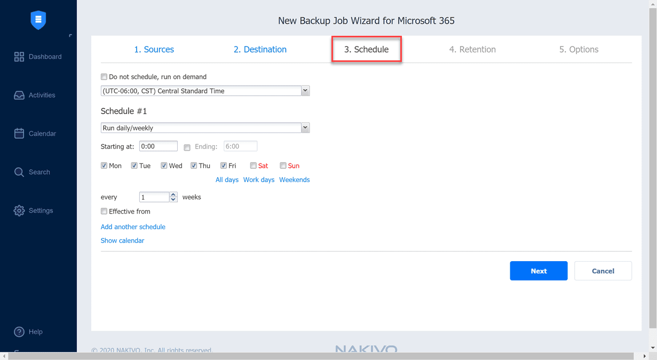Open the time zone dropdown

click(x=305, y=90)
